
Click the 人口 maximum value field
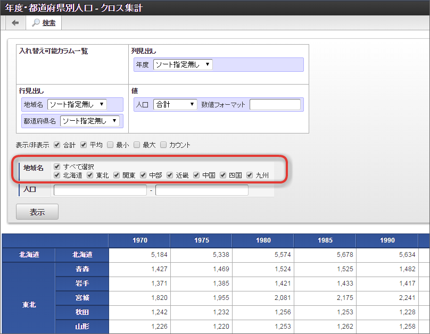click(x=202, y=190)
